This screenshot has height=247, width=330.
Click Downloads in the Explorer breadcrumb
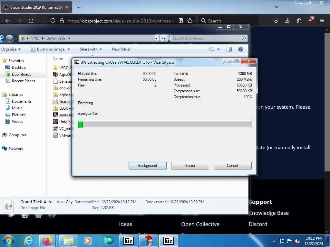(56, 38)
